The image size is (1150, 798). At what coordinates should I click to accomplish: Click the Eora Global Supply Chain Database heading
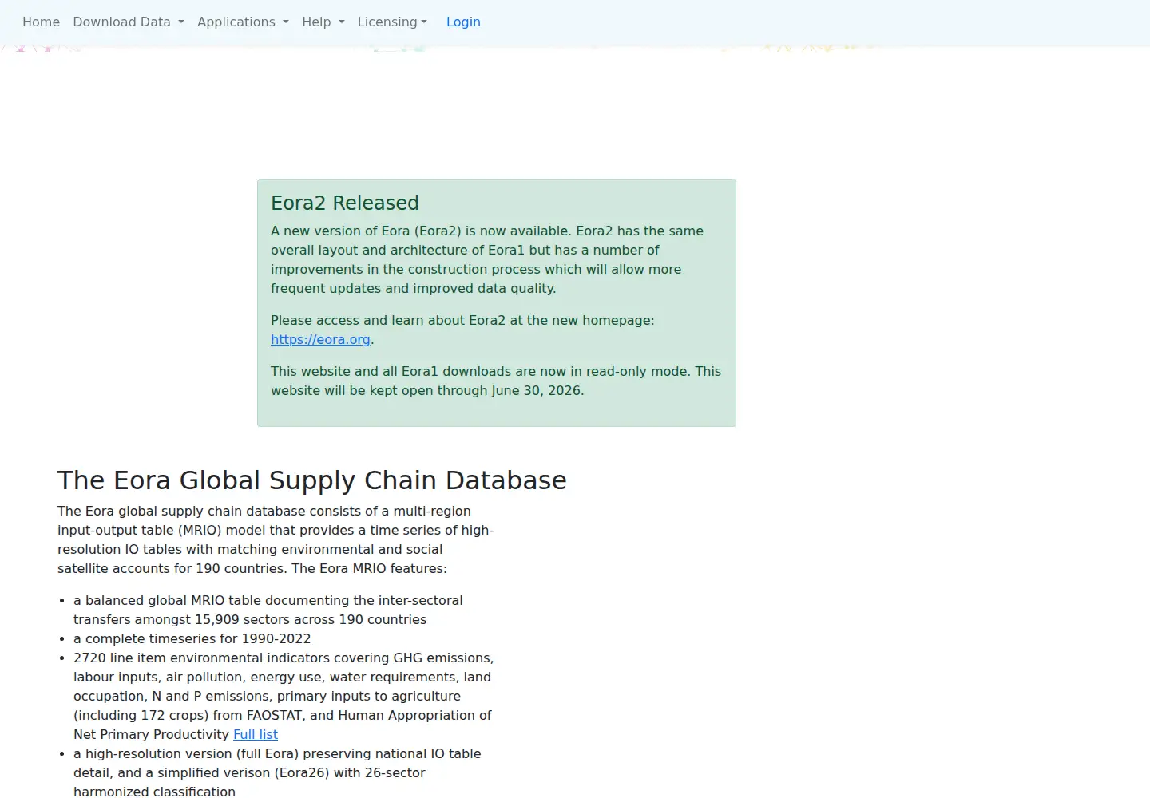tap(312, 480)
